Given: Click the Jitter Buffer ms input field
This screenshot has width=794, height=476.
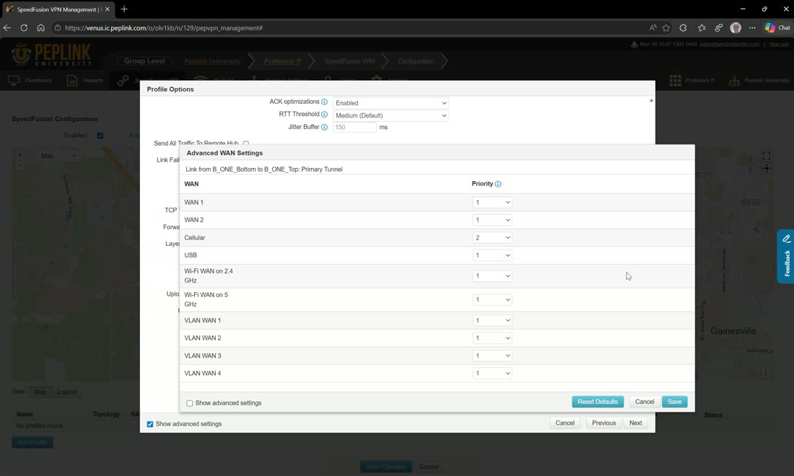Looking at the screenshot, I should click(354, 128).
